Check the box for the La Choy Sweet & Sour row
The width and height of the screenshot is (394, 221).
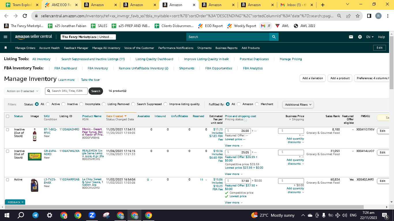click(8, 180)
